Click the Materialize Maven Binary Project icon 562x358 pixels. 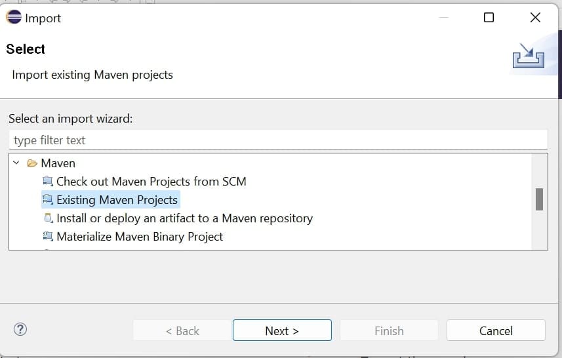pyautogui.click(x=47, y=237)
